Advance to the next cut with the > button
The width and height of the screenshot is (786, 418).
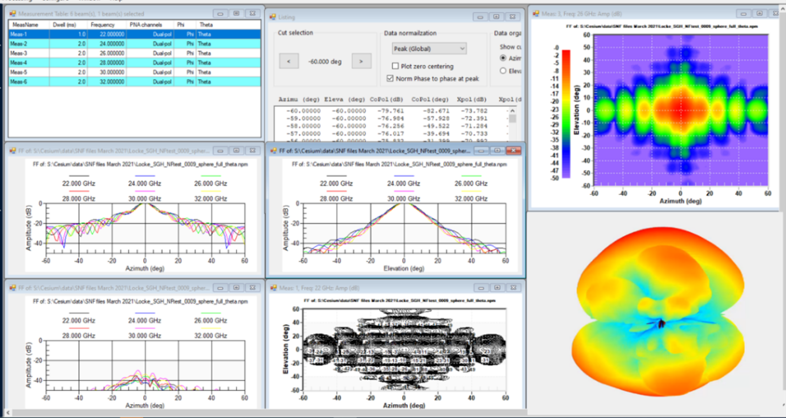tap(361, 61)
